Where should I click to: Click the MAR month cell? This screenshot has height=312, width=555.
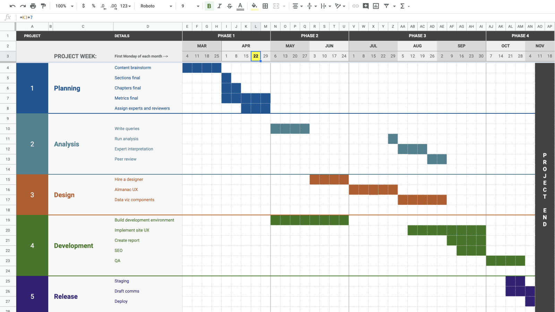coord(202,46)
